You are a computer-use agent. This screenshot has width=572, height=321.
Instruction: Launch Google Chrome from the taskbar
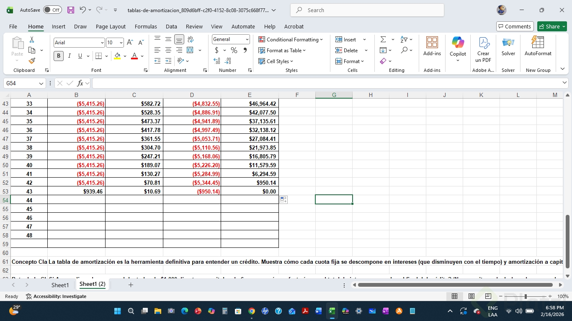point(252,311)
